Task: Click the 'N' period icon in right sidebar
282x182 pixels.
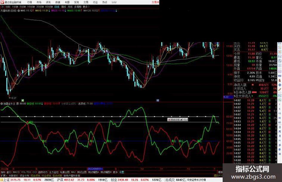Action: click(280, 140)
